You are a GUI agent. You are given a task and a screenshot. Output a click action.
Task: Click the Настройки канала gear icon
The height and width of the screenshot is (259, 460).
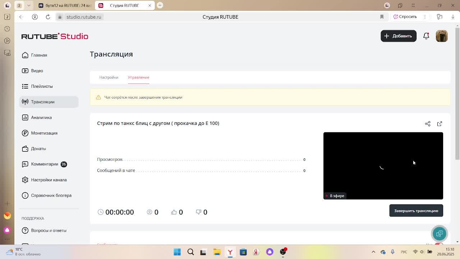tap(25, 180)
